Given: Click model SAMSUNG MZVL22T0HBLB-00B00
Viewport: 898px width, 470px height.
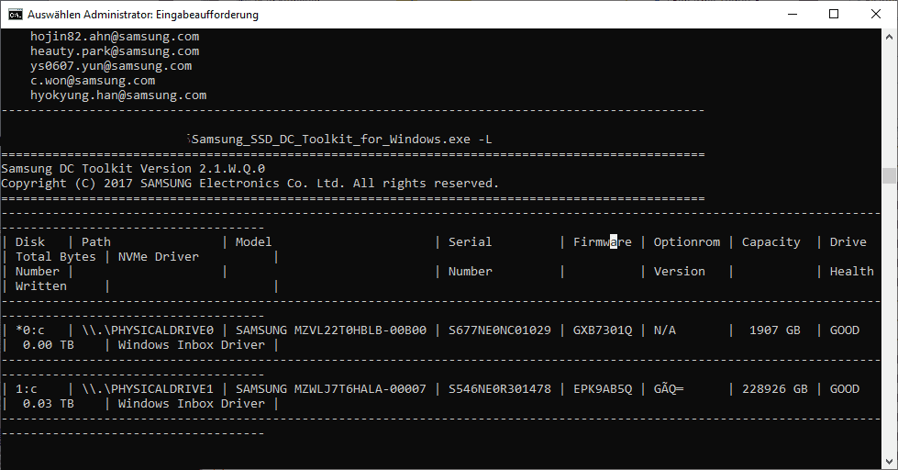Looking at the screenshot, I should point(331,330).
